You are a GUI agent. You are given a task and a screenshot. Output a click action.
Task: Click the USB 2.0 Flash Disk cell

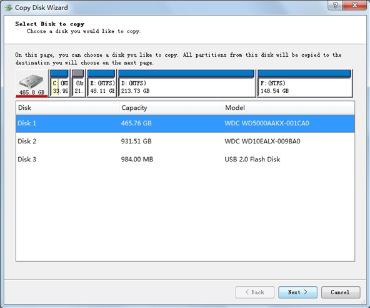coord(252,160)
